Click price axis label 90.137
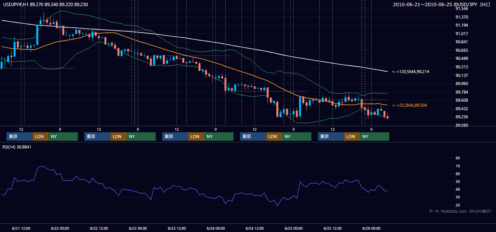496x232 pixels. pyautogui.click(x=462, y=75)
